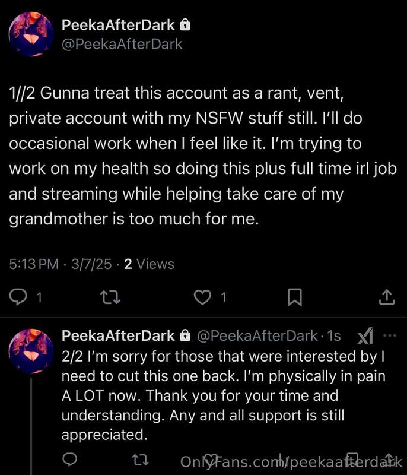Open main tweet profile avatar
This screenshot has width=407, height=475.
[31, 34]
